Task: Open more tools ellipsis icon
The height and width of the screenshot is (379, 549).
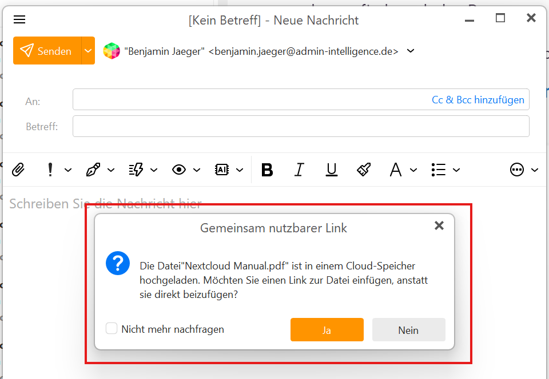Action: tap(517, 170)
